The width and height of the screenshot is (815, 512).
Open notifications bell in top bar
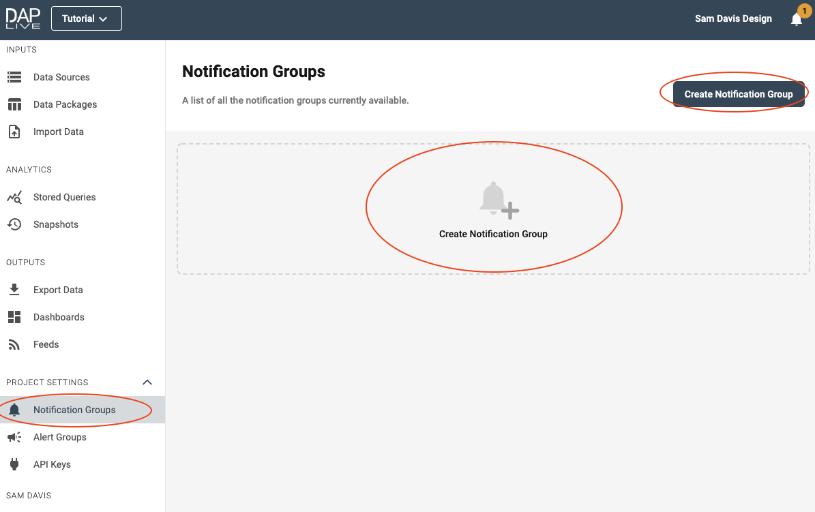[796, 19]
